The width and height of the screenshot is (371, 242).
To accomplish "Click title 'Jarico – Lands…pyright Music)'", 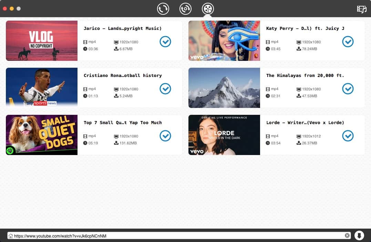I will pyautogui.click(x=123, y=28).
